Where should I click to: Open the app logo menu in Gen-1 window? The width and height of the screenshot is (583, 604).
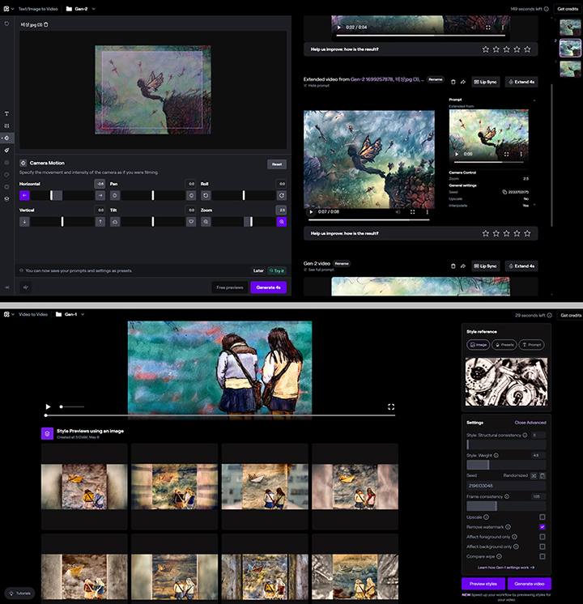[x=8, y=314]
